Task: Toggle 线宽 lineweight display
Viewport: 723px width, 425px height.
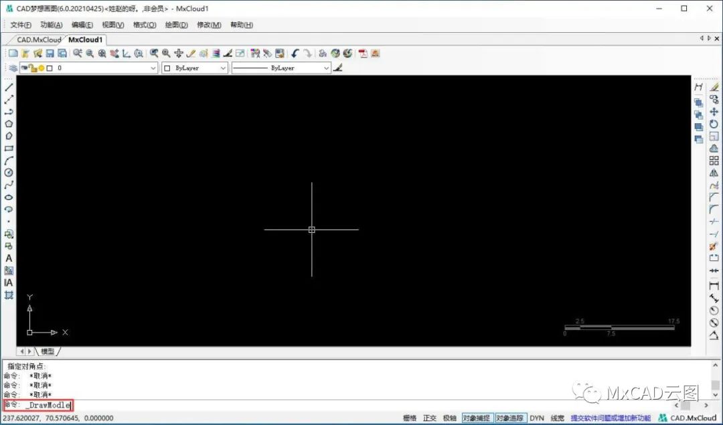Action: coord(558,418)
